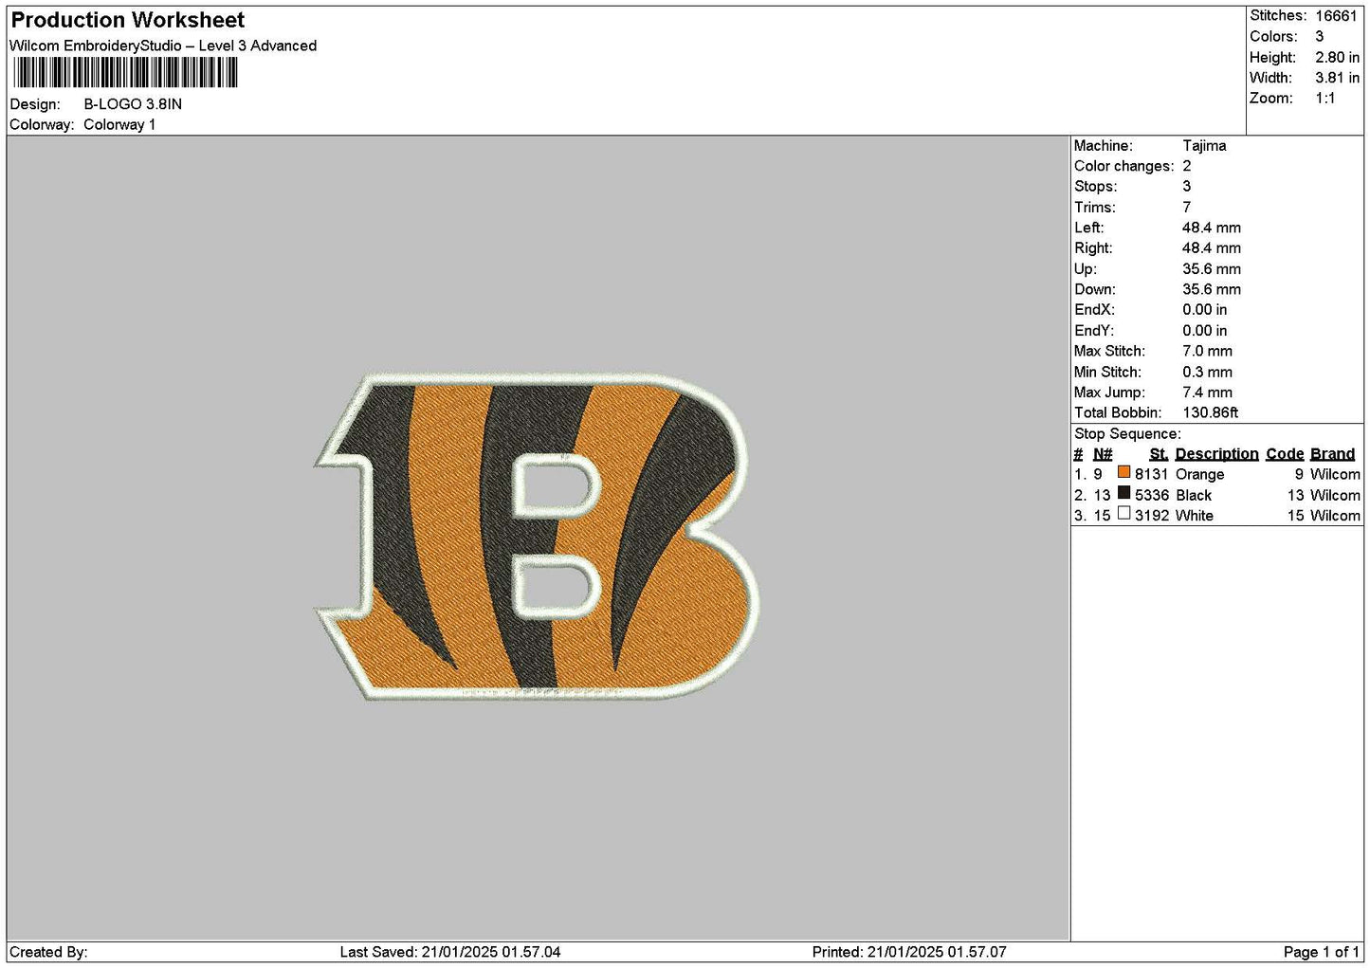
Task: Click the zoom value '1:1'
Action: click(1324, 99)
